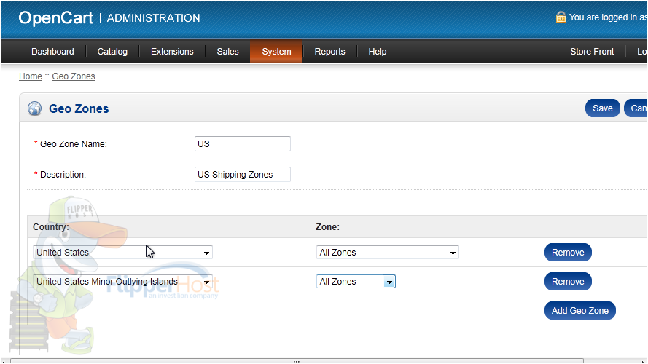Follow the Geo Zones breadcrumb link
Screen dimensions: 648x364
click(74, 76)
